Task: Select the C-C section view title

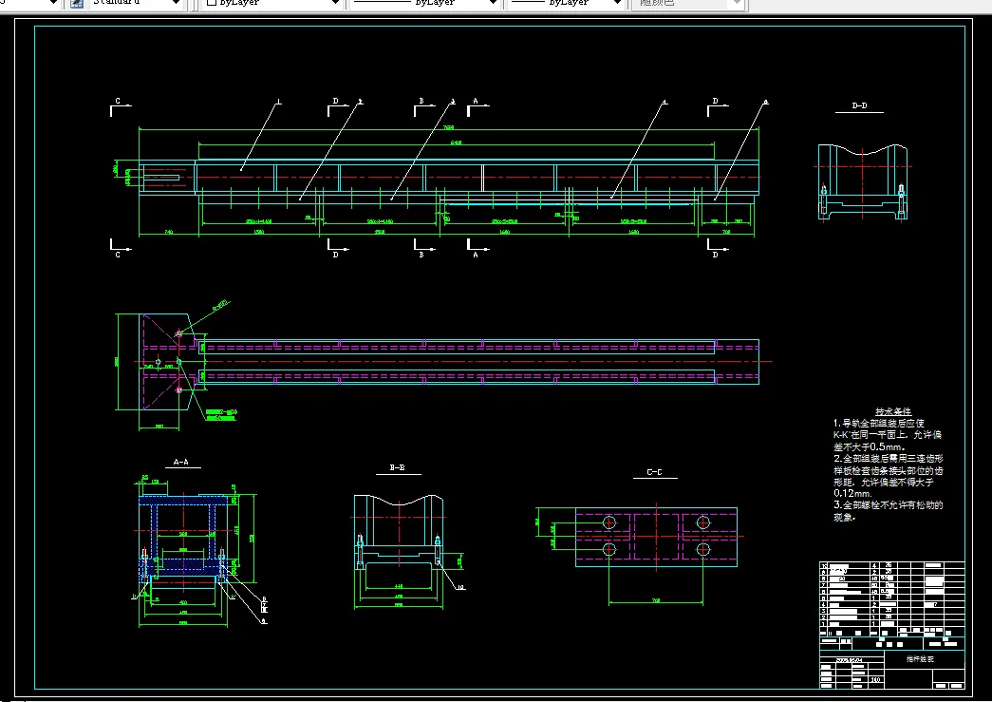Action: point(655,472)
